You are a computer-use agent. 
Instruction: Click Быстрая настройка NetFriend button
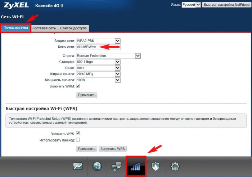pos(226,5)
